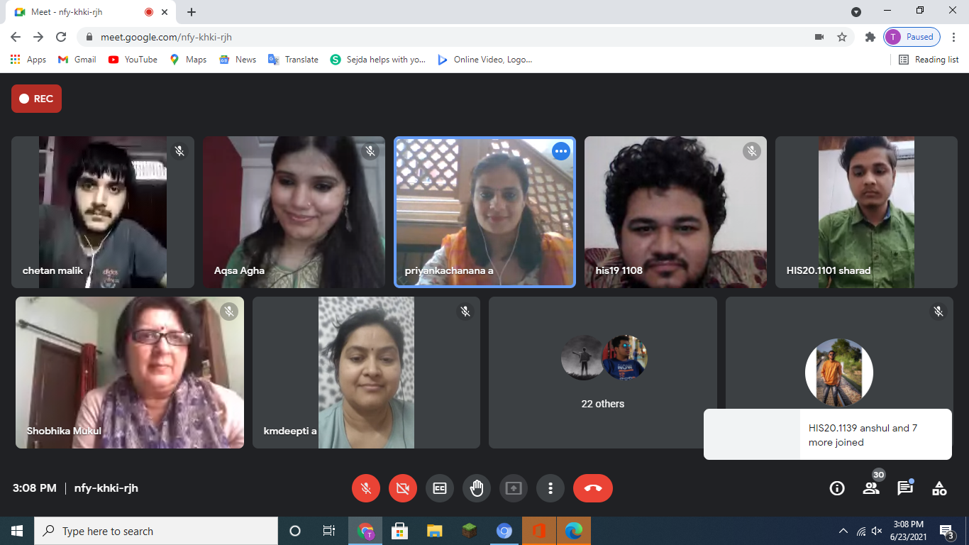Image resolution: width=969 pixels, height=545 pixels.
Task: Open options on priyankachanana tile
Action: point(561,151)
